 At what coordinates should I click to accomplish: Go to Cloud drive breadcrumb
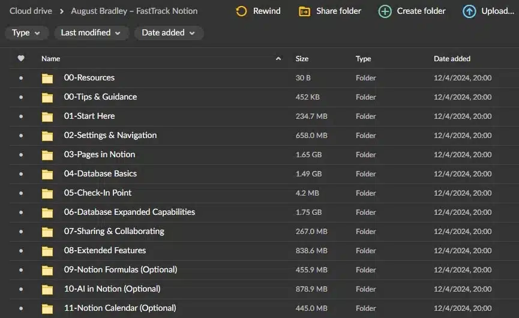coord(31,11)
